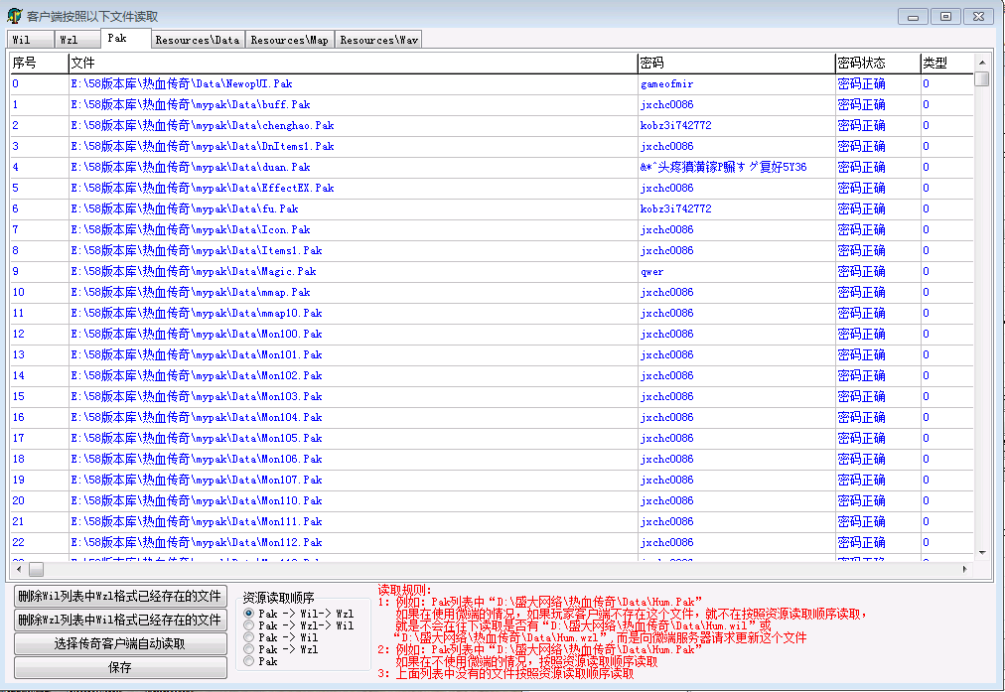1005x692 pixels.
Task: Select the Icon.Pak file row
Action: tap(492, 230)
